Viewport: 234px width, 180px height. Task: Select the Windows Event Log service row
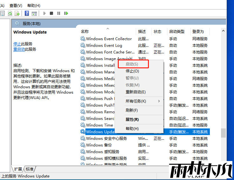(145, 45)
